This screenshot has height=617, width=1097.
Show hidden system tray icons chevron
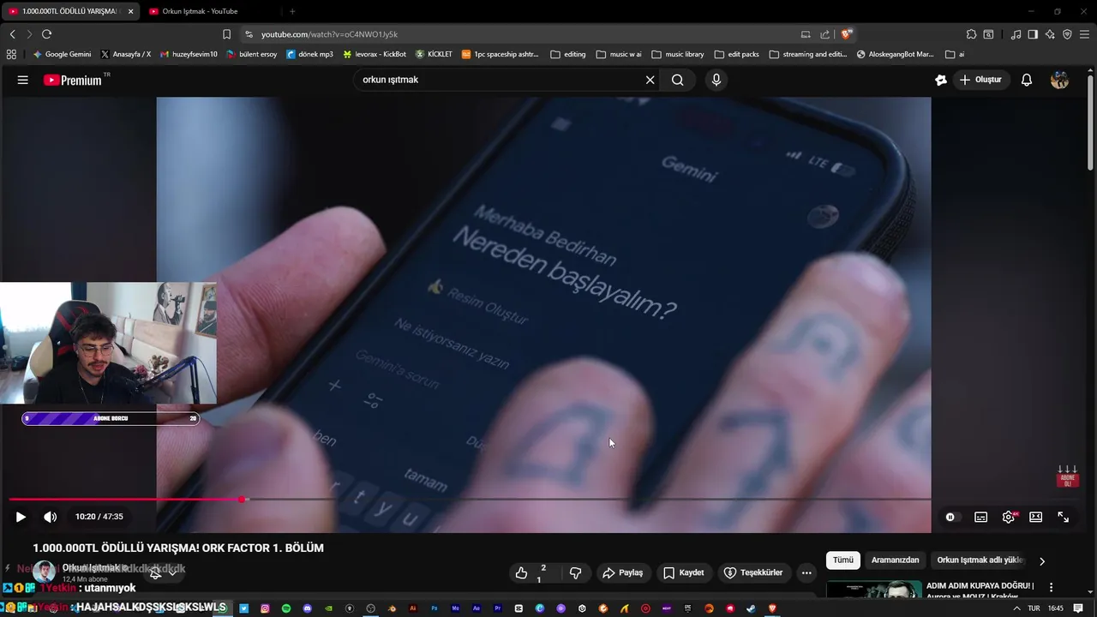[1016, 608]
